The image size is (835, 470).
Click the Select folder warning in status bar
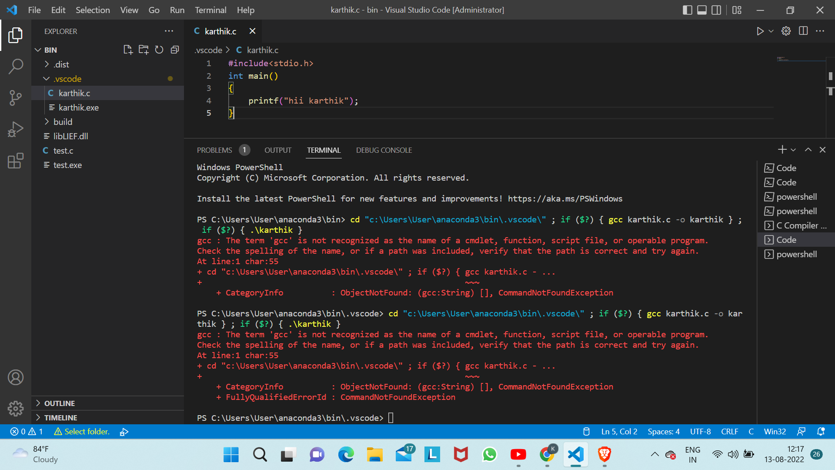pos(82,431)
